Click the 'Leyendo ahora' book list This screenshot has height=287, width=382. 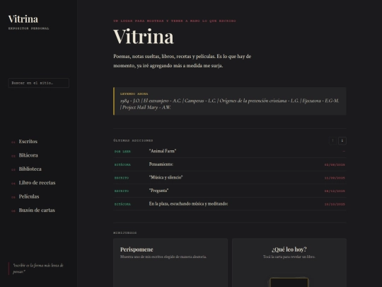coord(229,104)
